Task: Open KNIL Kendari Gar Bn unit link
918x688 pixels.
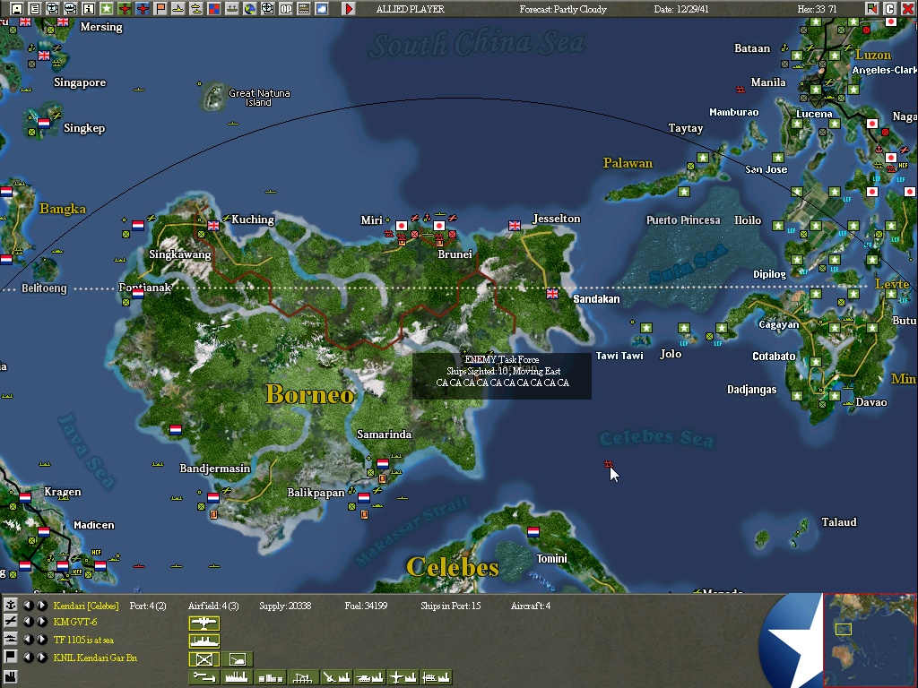Action: coord(95,658)
